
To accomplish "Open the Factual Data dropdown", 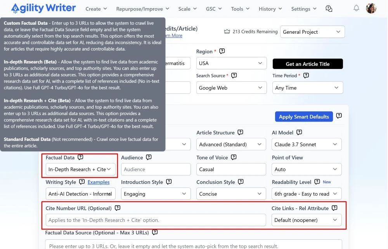I will [x=80, y=169].
